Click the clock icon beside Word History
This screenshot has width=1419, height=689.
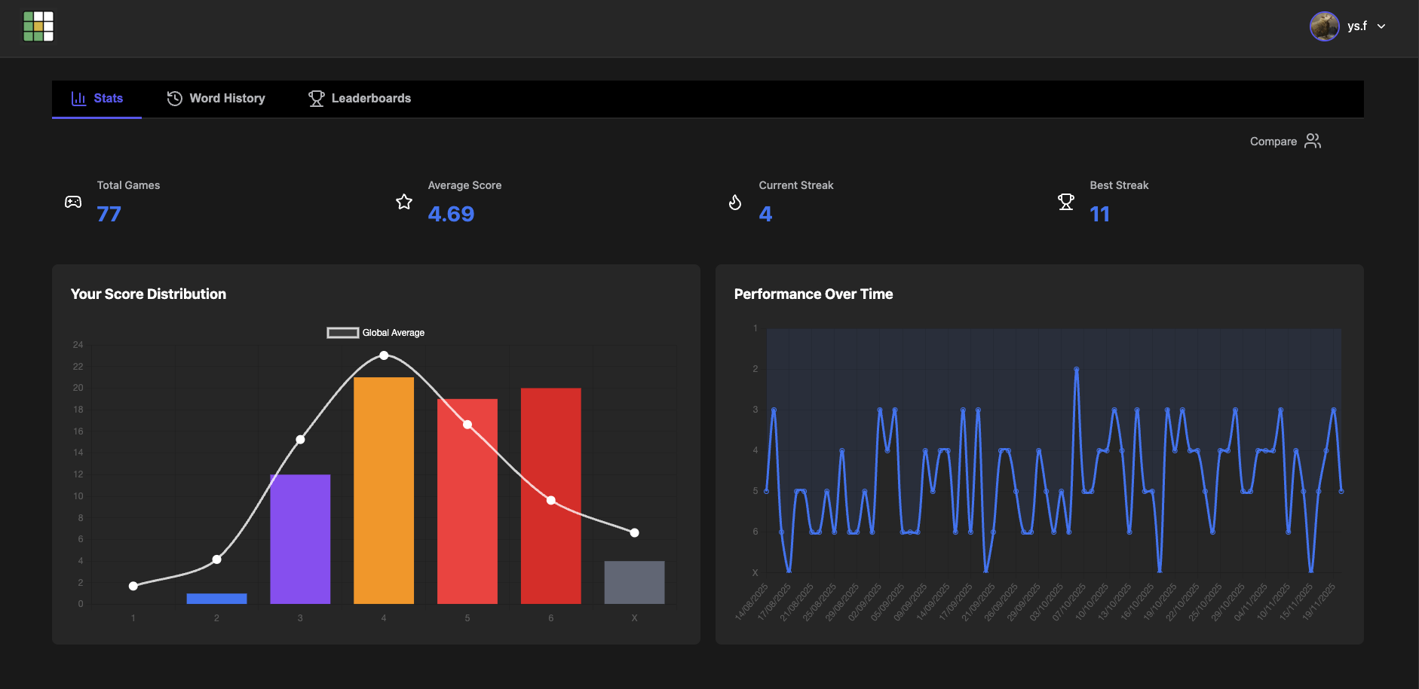coord(174,98)
